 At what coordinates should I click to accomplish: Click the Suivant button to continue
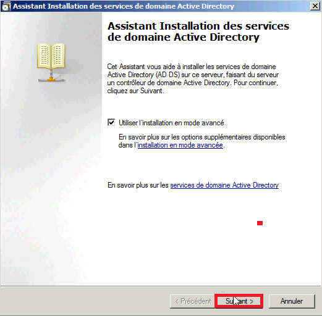pyautogui.click(x=239, y=301)
